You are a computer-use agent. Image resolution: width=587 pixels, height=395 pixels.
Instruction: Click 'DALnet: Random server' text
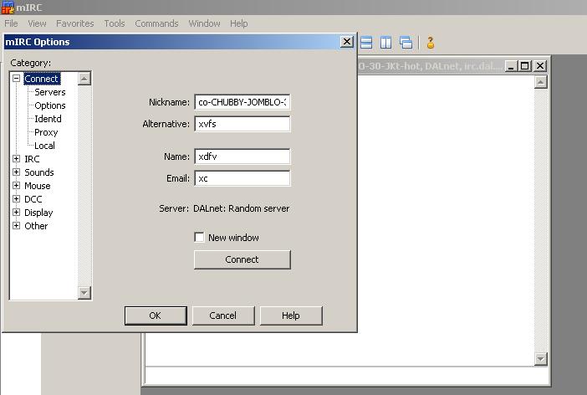(241, 208)
